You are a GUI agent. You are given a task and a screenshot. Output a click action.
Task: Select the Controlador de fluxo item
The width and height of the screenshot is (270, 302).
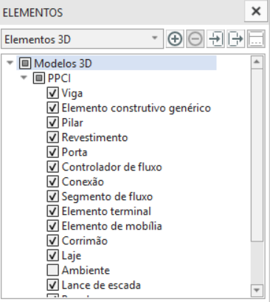(x=112, y=167)
